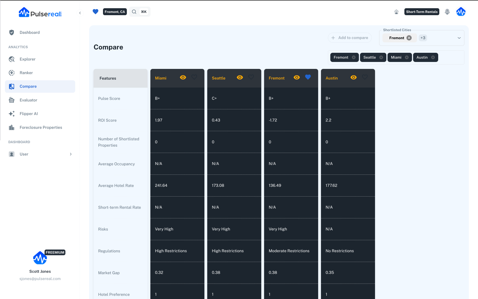The width and height of the screenshot is (478, 299).
Task: Click Seattle's Pulse Score C+
Action: click(x=214, y=98)
